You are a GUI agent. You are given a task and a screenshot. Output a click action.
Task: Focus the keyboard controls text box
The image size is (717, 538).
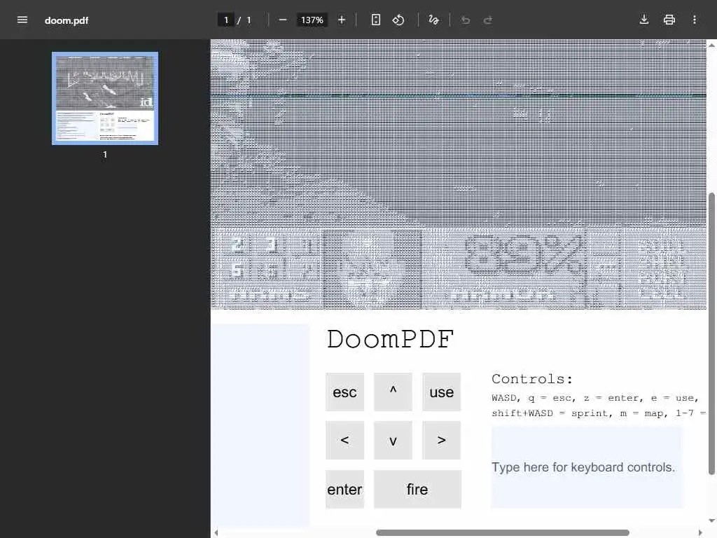pos(587,467)
